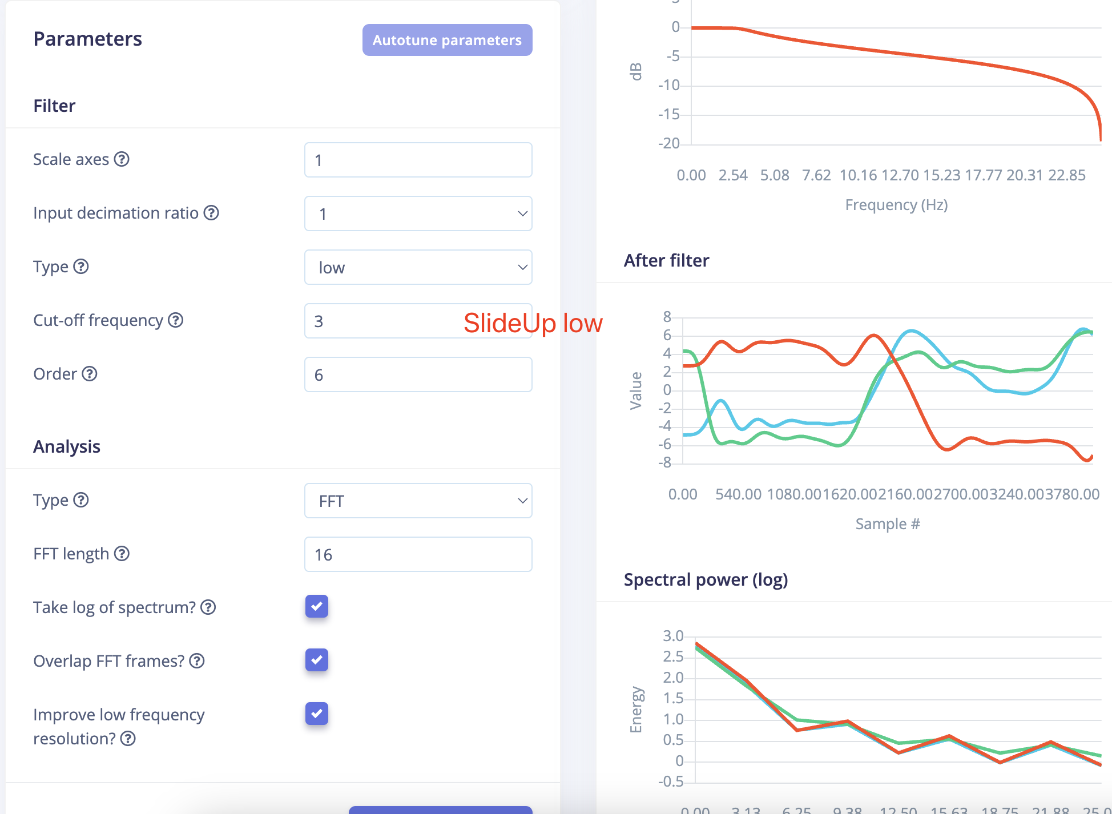
Task: Toggle Overlap FFT frames checkbox
Action: 317,660
